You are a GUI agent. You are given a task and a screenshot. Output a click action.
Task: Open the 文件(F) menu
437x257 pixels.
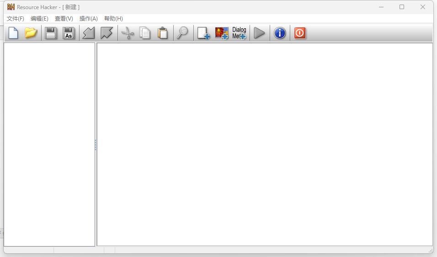click(16, 19)
